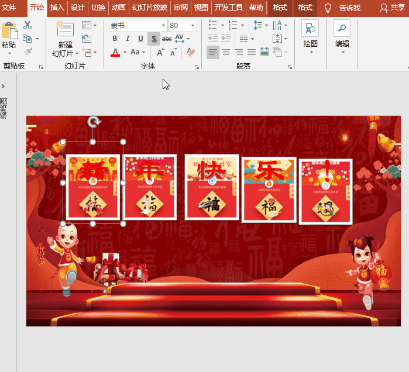Click the New Slide icon

coord(65,29)
